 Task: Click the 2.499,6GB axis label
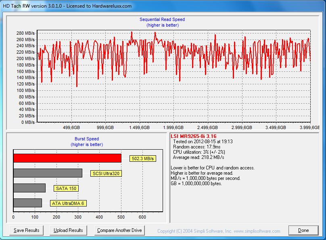tap(207, 127)
